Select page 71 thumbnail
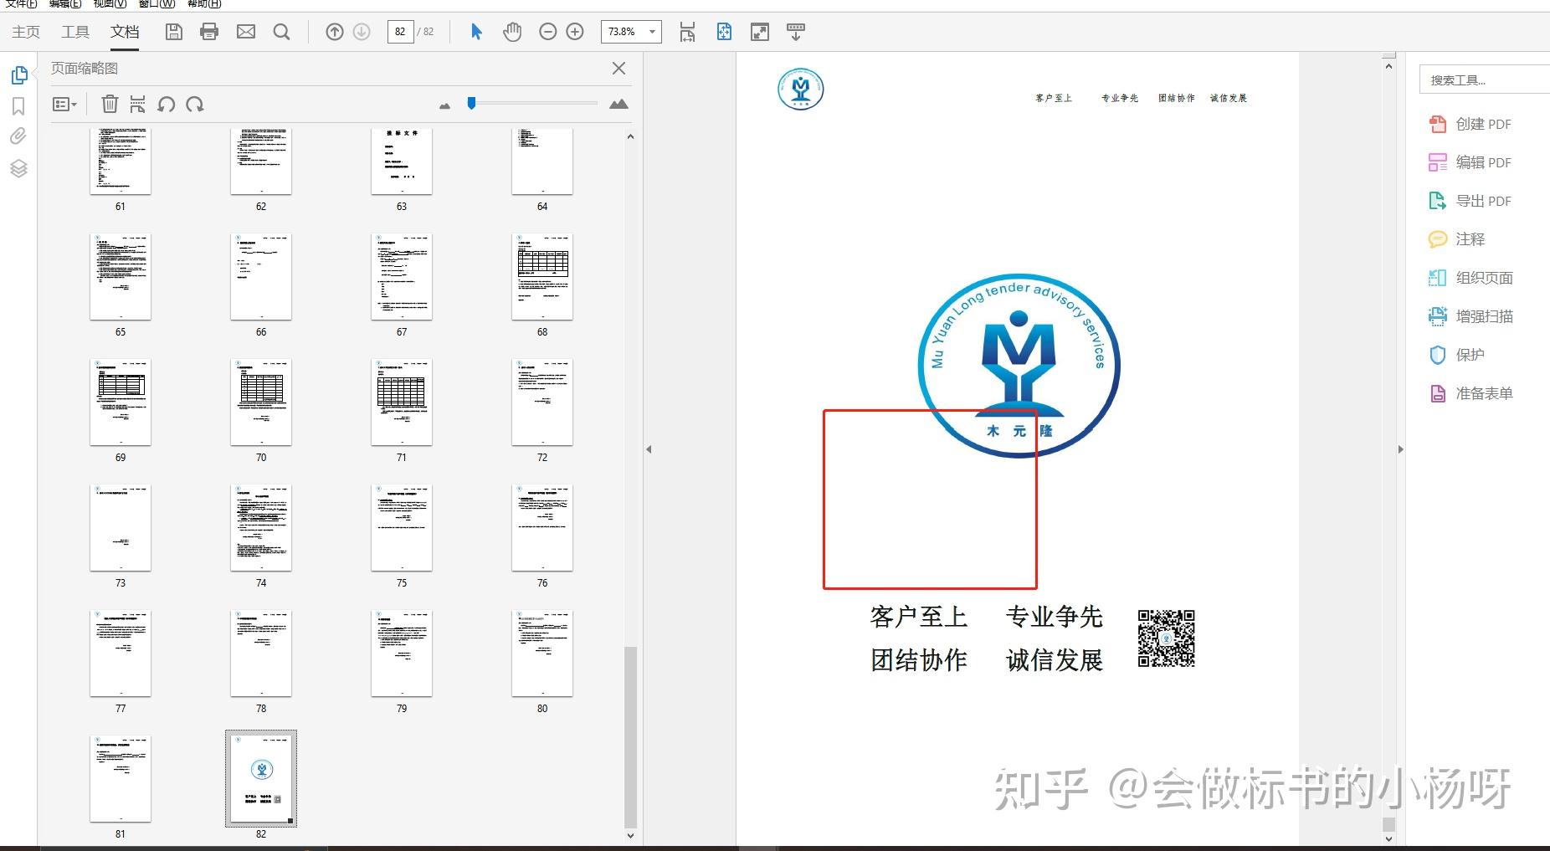The image size is (1550, 851). [402, 402]
